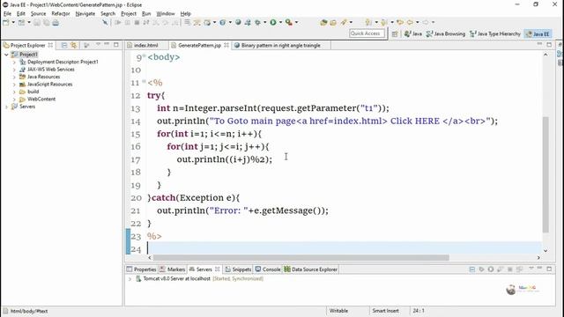Image resolution: width=564 pixels, height=317 pixels.
Task: Click the Resume debug icon
Action: [118, 23]
